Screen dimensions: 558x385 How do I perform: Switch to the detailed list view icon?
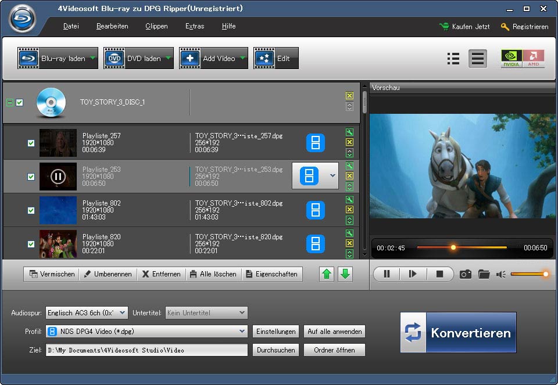453,59
